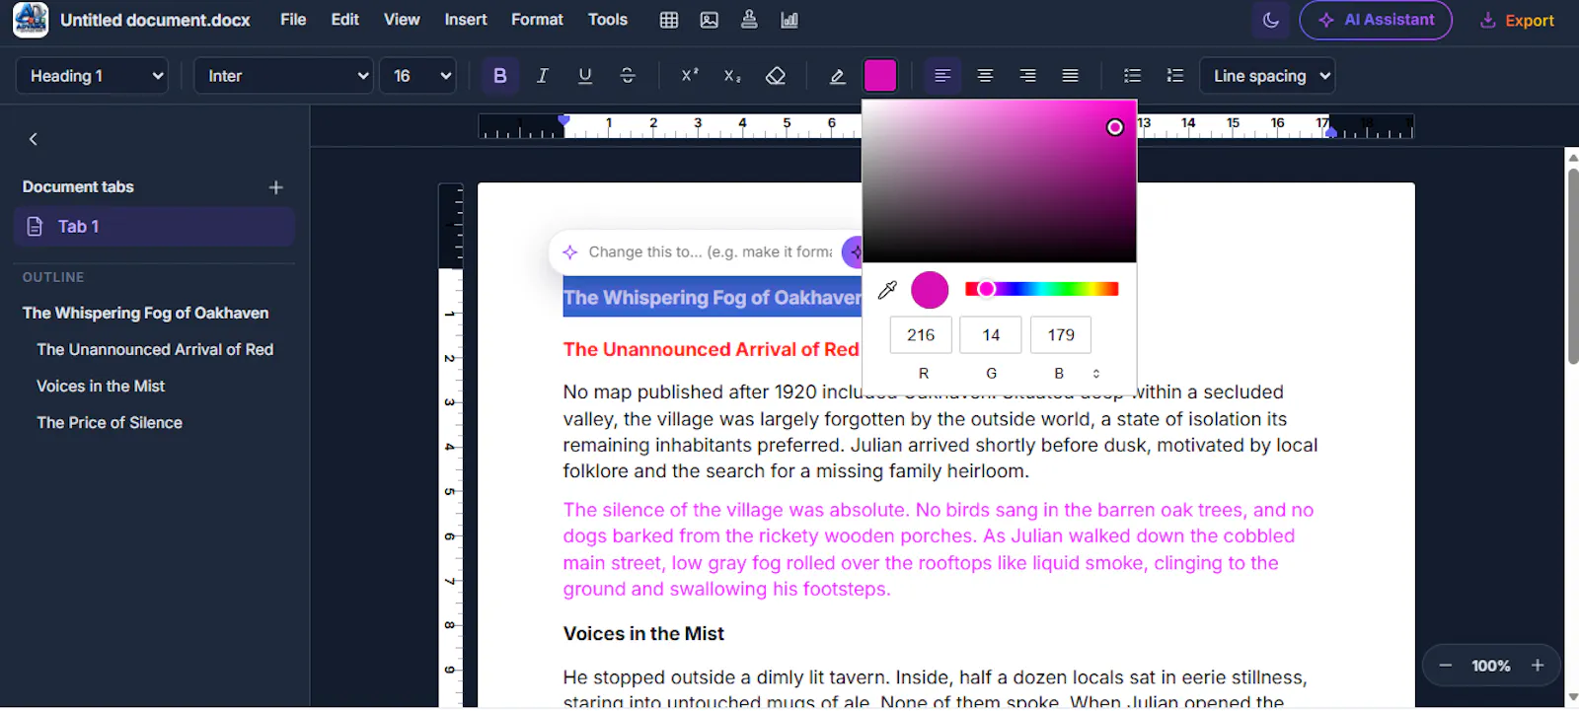Click the G value field showing 14
The height and width of the screenshot is (711, 1579).
[991, 335]
